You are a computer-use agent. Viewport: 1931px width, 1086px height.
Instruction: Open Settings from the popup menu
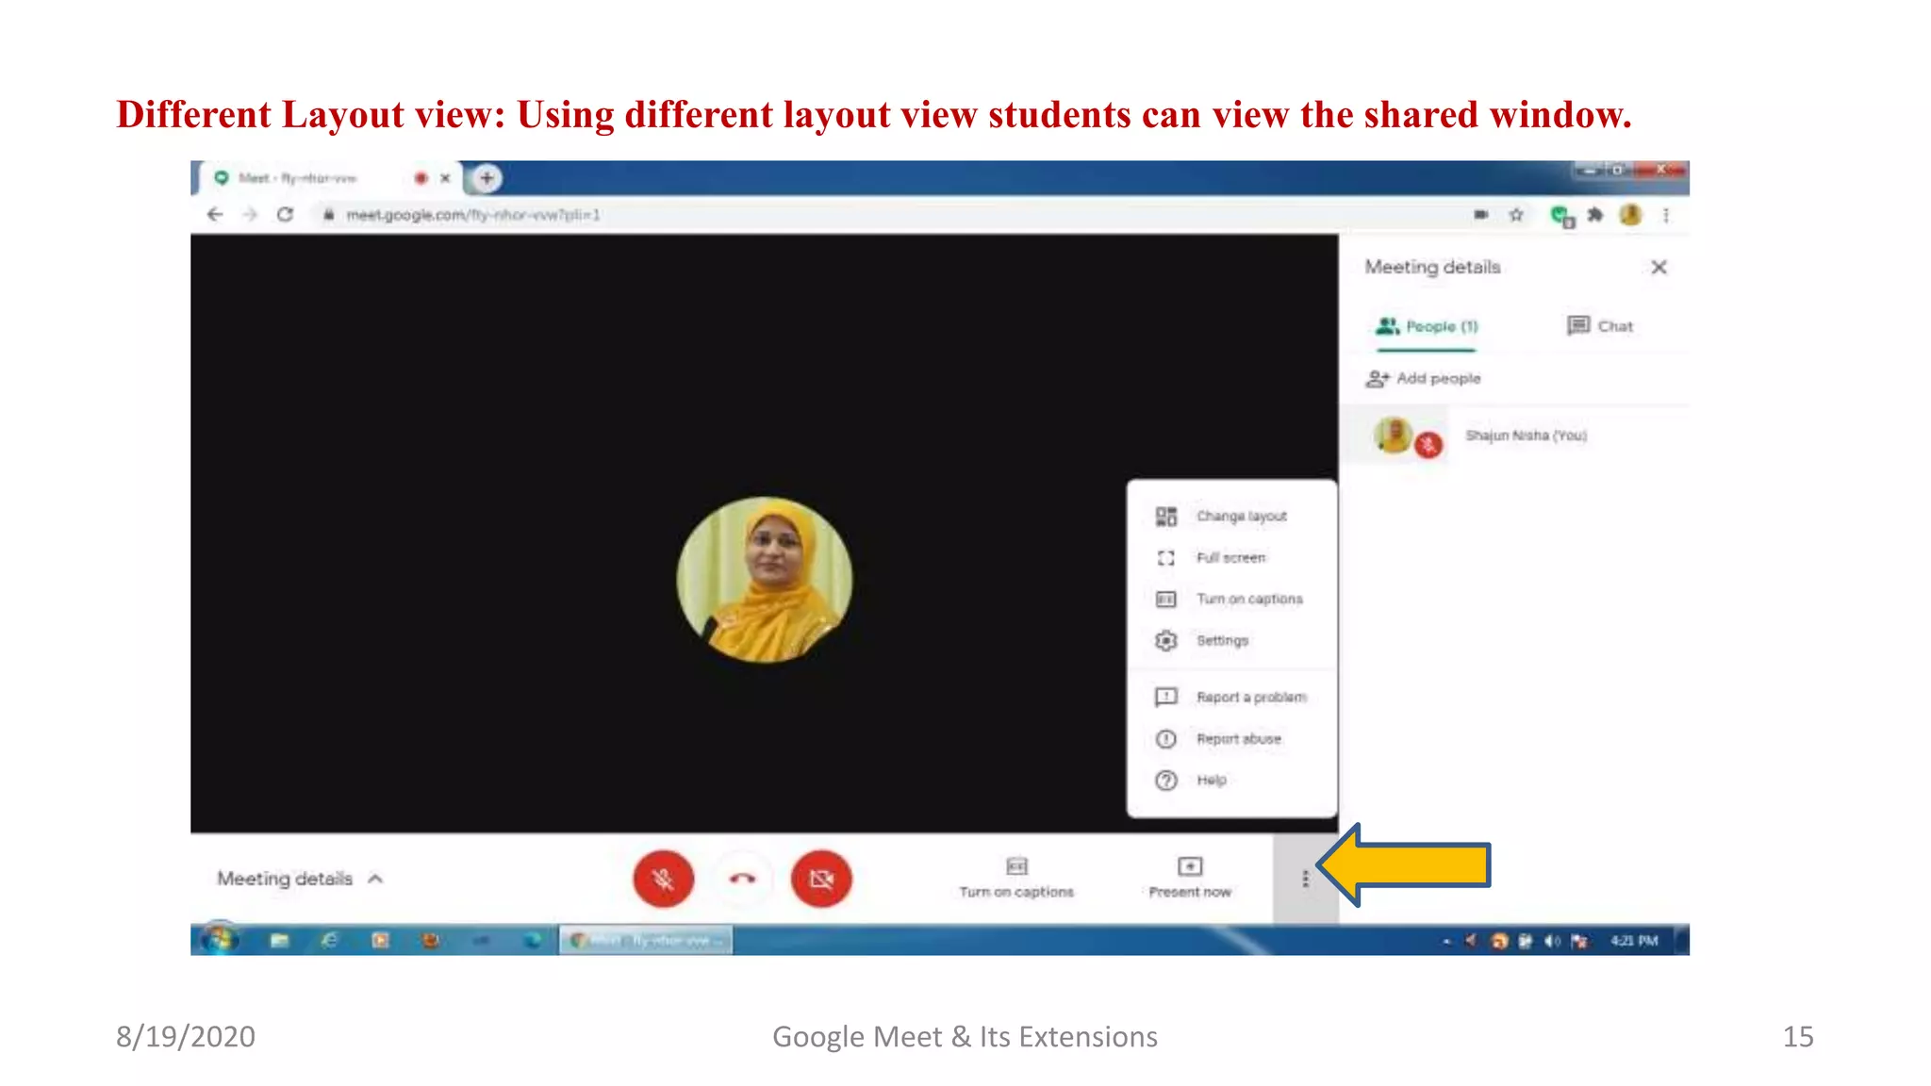tap(1231, 640)
